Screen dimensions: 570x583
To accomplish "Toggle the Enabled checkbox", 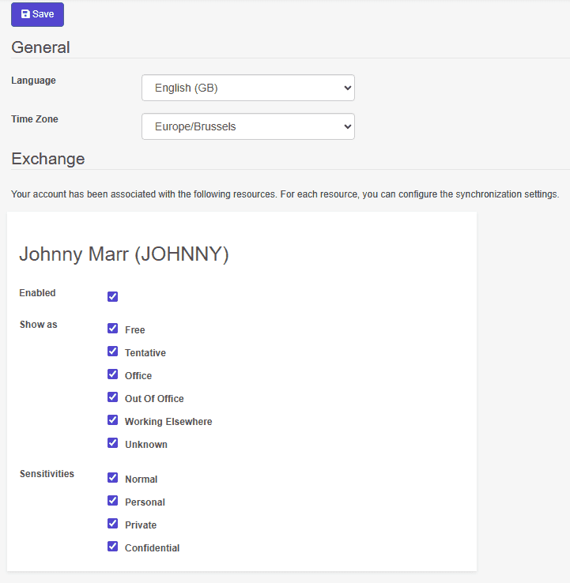I will point(112,297).
